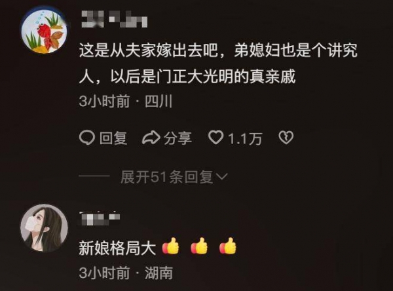Click the 分享 text label
The height and width of the screenshot is (291, 393).
pyautogui.click(x=178, y=138)
